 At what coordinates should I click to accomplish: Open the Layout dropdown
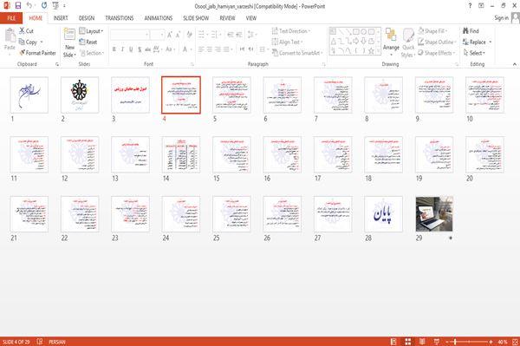click(91, 31)
